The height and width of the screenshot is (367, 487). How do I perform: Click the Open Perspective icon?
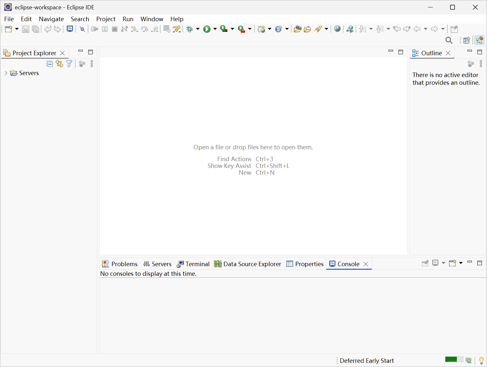pos(467,40)
